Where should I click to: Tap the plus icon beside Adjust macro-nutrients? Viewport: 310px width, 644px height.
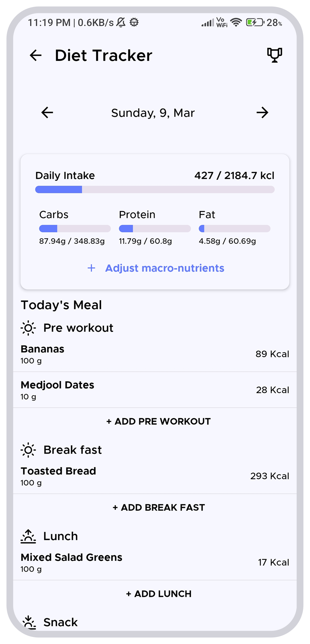(x=91, y=268)
